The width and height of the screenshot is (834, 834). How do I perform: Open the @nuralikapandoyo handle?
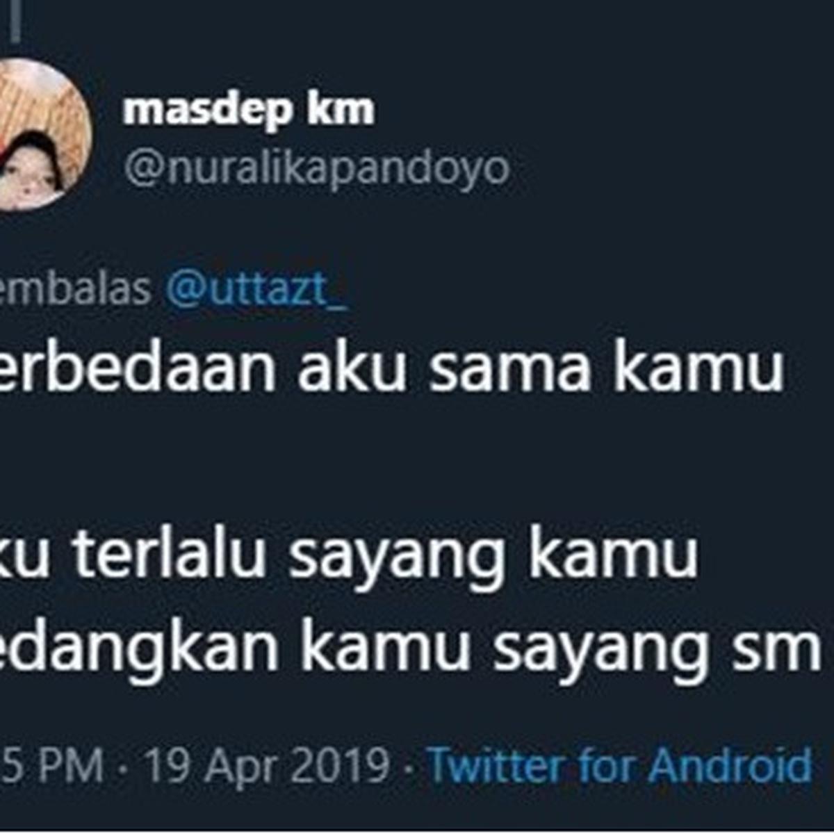click(x=317, y=168)
